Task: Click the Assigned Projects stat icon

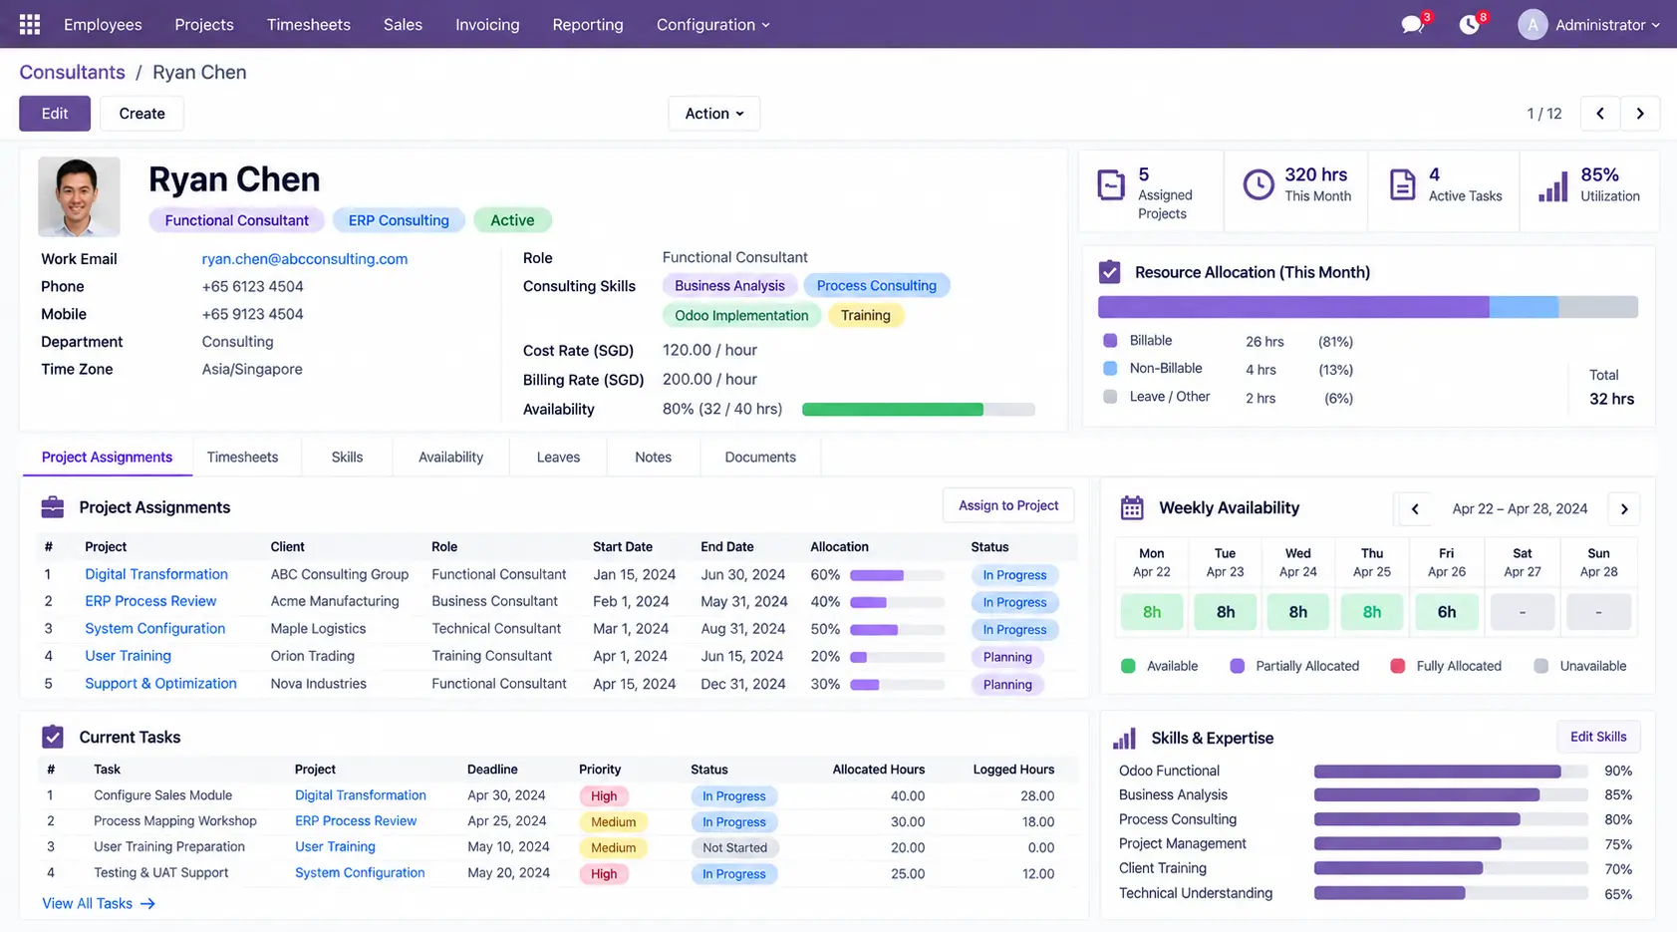Action: pyautogui.click(x=1111, y=185)
